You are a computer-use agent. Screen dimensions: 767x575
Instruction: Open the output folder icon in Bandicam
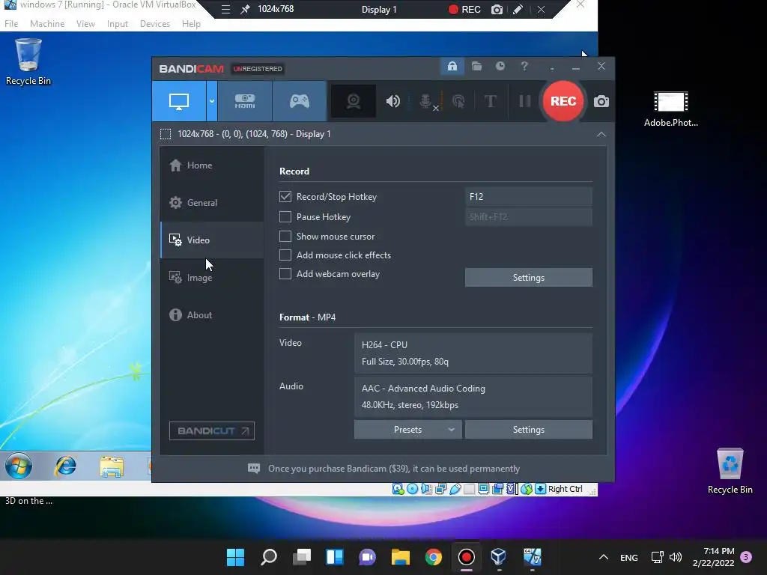point(476,66)
